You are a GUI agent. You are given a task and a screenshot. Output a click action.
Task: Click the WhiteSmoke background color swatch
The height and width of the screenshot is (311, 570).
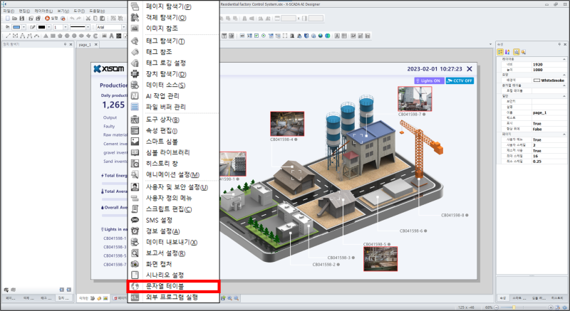pyautogui.click(x=537, y=80)
